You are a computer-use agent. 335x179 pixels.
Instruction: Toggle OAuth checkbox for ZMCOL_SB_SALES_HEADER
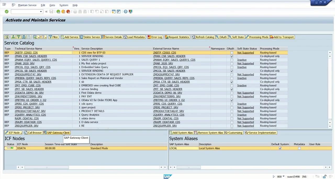(x=232, y=71)
